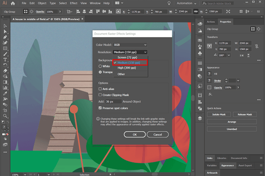Select the Pen tool in toolbar
Viewport: 265px width, 176px height.
pos(5,37)
